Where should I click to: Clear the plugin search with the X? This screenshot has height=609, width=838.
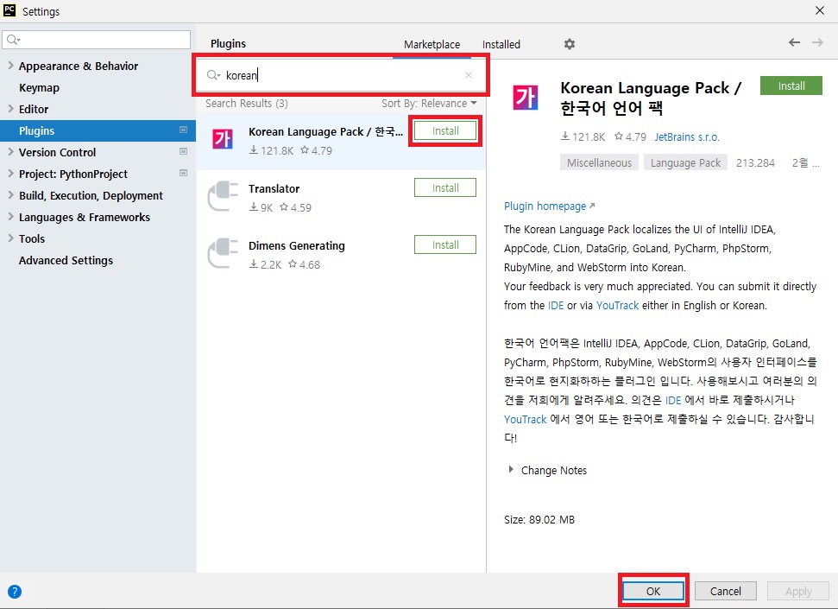[x=468, y=75]
